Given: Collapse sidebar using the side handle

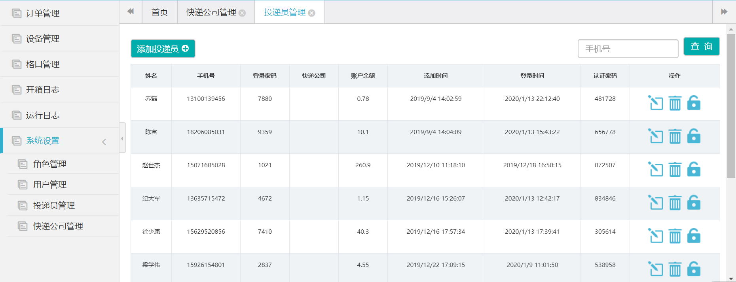Looking at the screenshot, I should [x=122, y=138].
